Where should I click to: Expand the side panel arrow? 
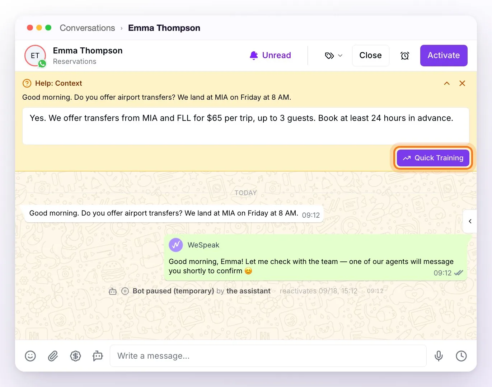pyautogui.click(x=470, y=221)
